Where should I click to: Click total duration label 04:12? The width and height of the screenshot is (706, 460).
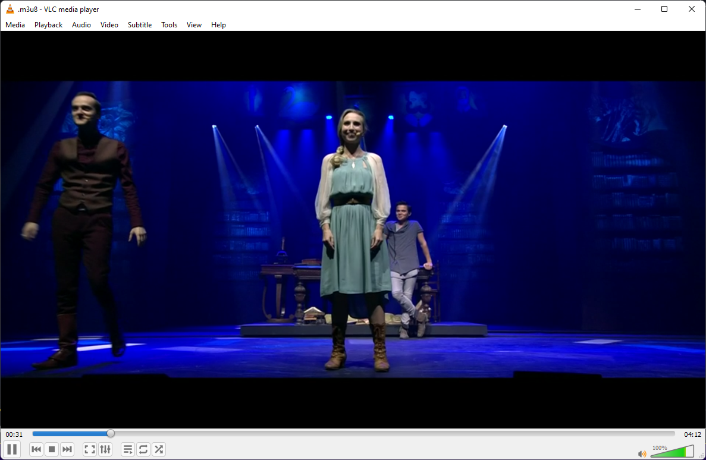[x=692, y=434]
